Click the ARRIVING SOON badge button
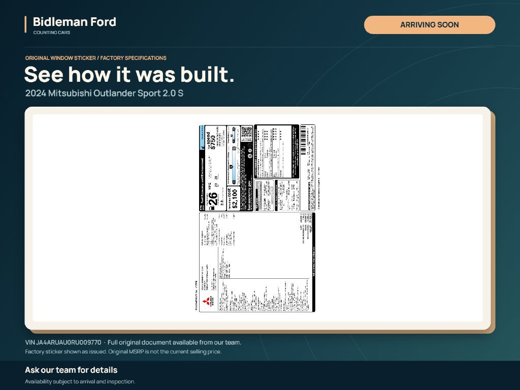 430,25
